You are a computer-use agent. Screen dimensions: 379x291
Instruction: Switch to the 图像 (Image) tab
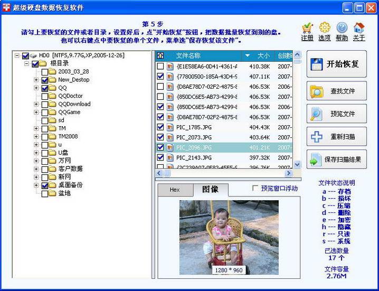[210, 190]
